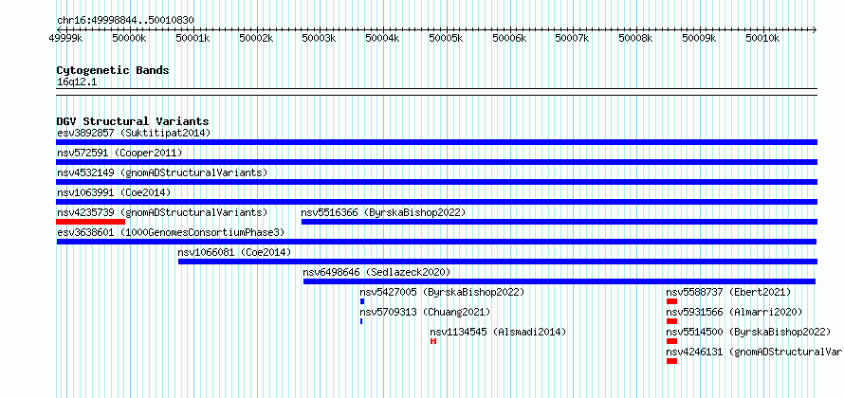Open the nsv5514500 (ByrskaBishop2022) label
The height and width of the screenshot is (398, 844).
pos(748,332)
